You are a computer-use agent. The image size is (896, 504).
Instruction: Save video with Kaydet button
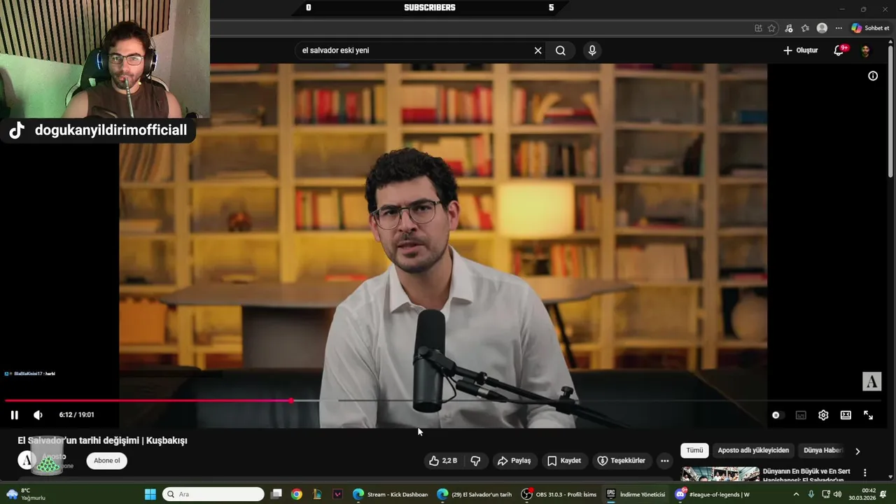(x=564, y=461)
